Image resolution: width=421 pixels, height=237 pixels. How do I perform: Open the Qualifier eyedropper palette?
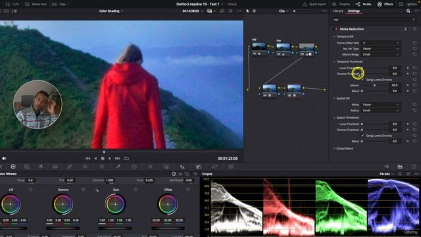[118, 167]
